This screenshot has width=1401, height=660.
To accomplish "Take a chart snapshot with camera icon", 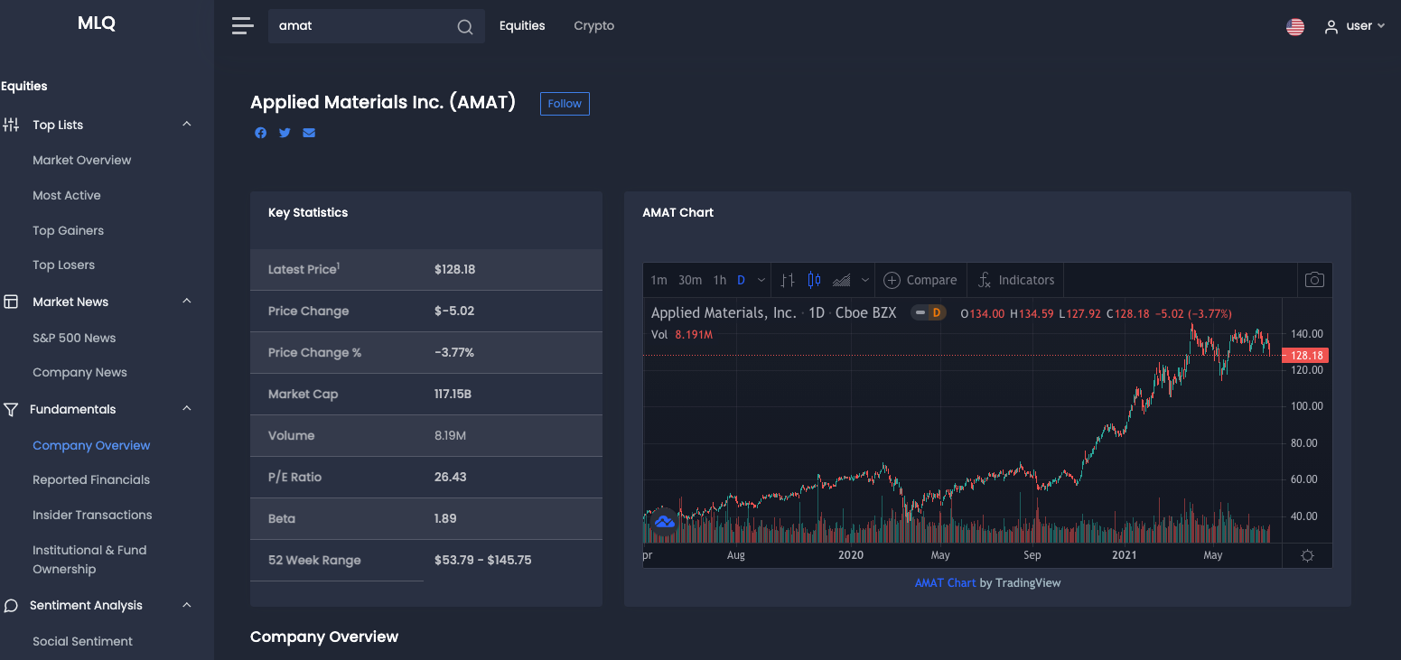I will coord(1314,280).
